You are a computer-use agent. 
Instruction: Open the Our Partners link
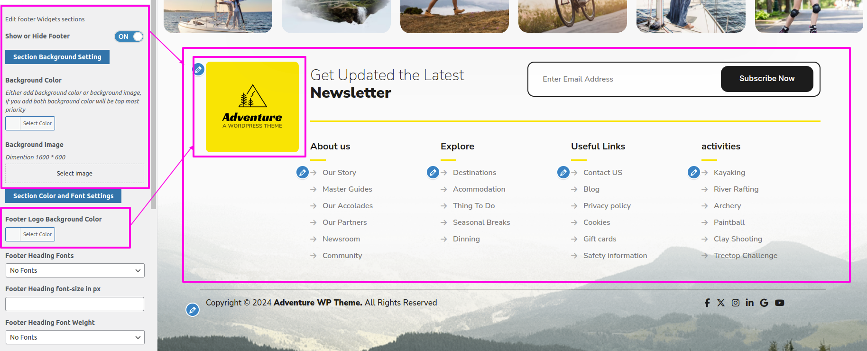(x=345, y=222)
